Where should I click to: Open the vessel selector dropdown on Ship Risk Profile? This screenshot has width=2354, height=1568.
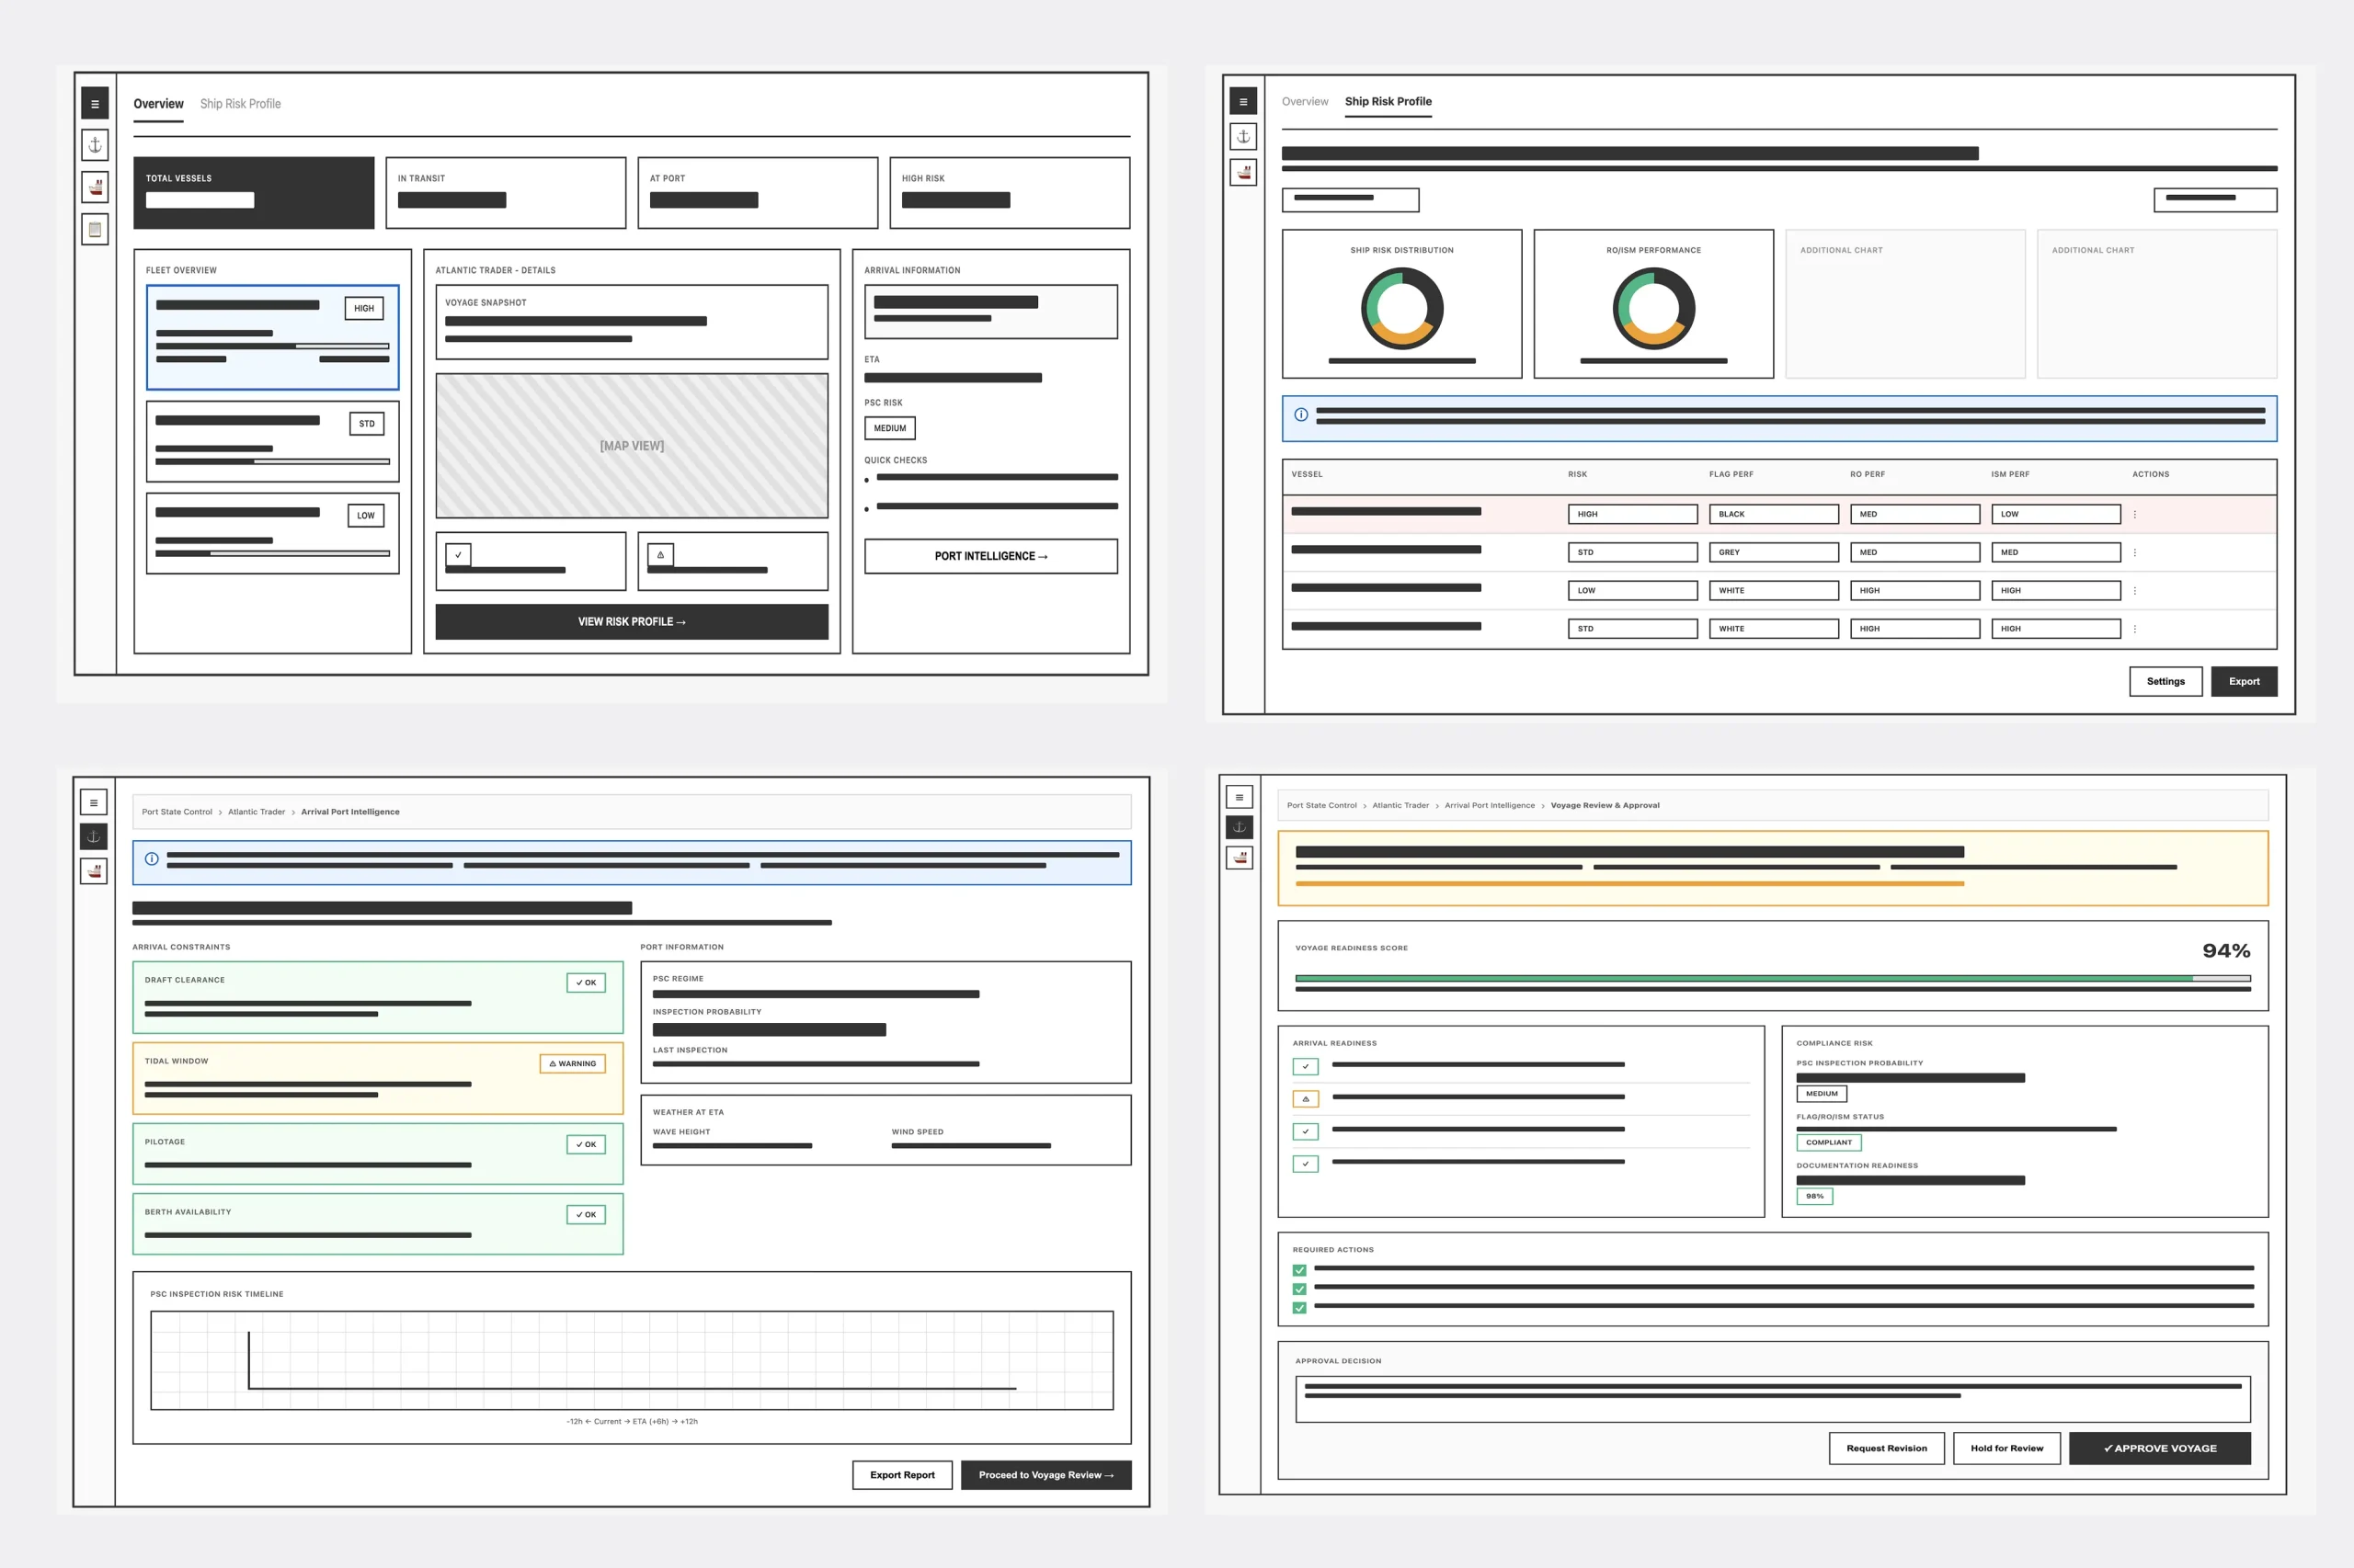(x=1350, y=199)
